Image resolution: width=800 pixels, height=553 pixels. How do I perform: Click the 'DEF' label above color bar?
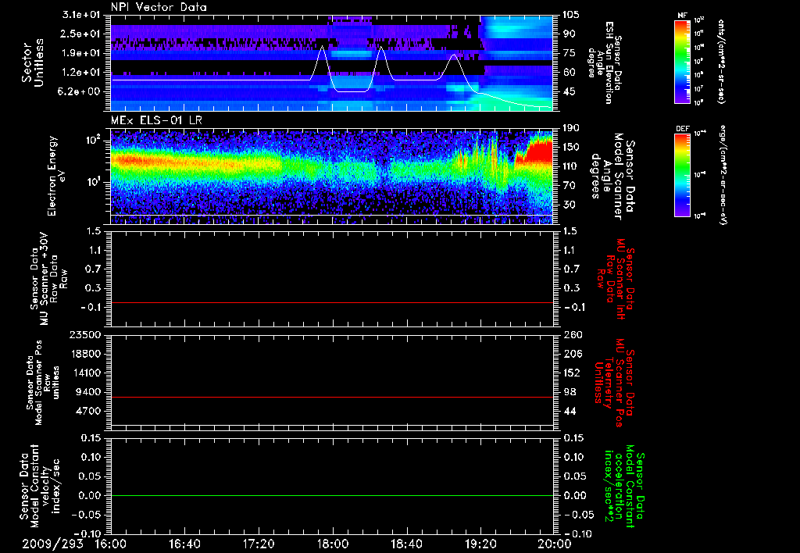[683, 129]
